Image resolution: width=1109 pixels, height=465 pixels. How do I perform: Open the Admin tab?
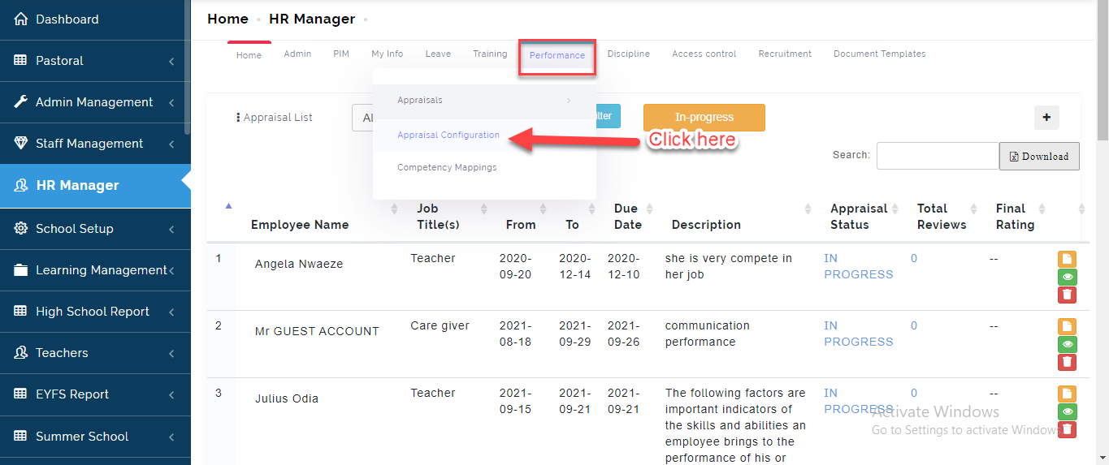pos(297,54)
